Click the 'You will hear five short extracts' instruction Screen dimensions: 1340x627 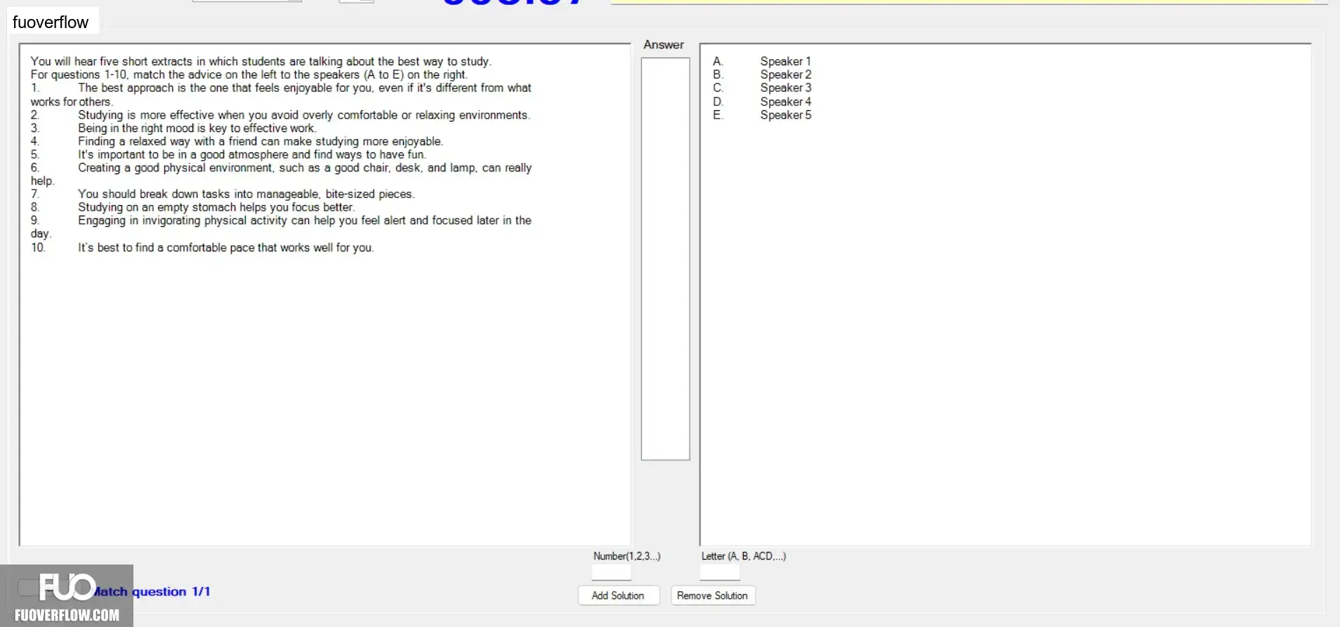tap(261, 61)
